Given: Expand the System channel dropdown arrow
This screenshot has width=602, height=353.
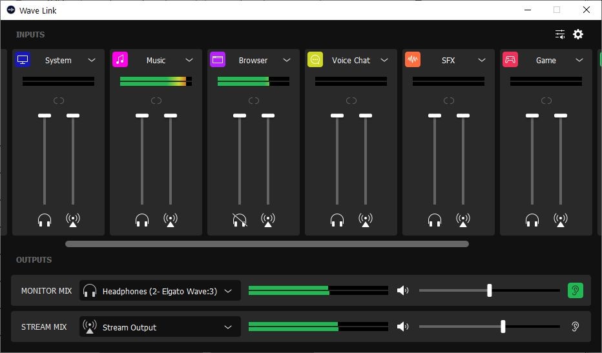Looking at the screenshot, I should pyautogui.click(x=92, y=60).
